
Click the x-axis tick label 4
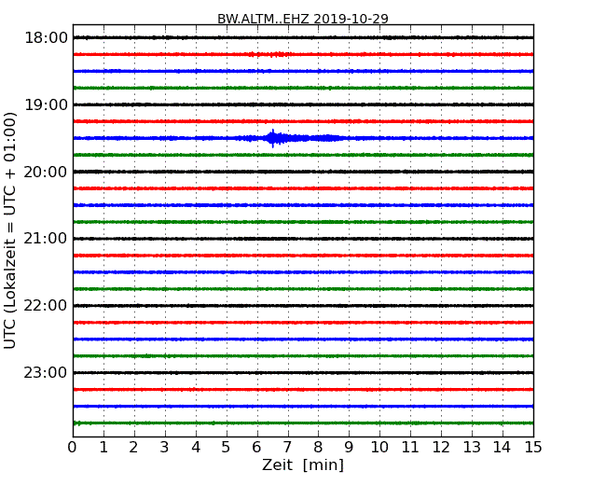(196, 447)
